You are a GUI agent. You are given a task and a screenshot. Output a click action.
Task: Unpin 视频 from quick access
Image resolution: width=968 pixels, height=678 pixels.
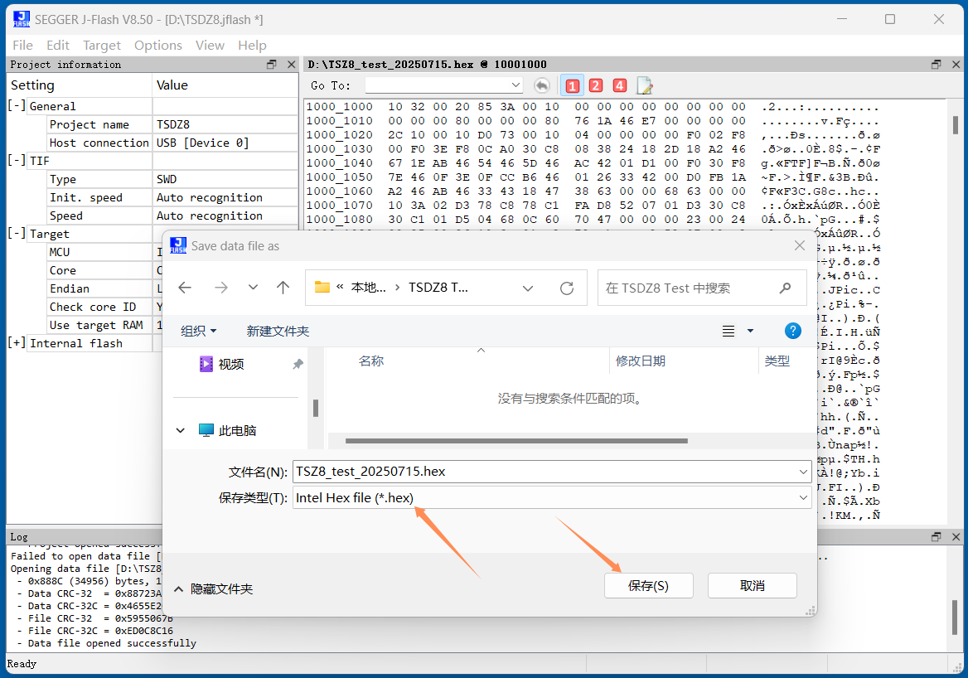tap(298, 365)
